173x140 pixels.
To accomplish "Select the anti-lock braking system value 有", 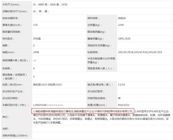I will click(x=120, y=98).
